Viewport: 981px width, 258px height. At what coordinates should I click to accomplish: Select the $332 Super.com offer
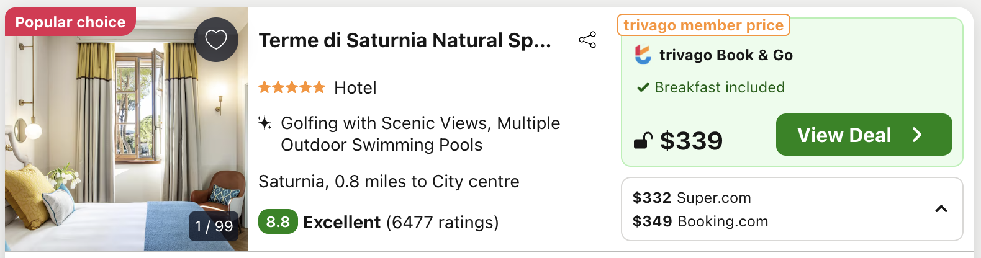coord(692,198)
